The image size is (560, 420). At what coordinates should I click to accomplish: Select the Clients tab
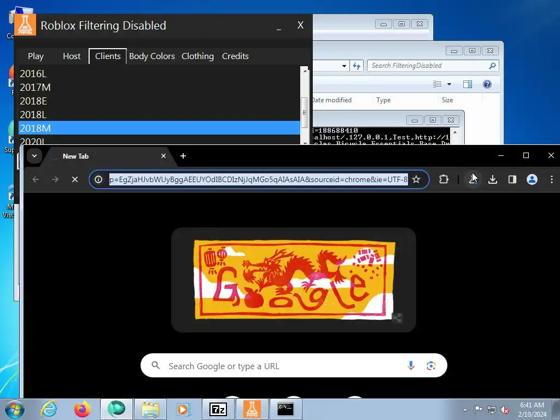108,56
